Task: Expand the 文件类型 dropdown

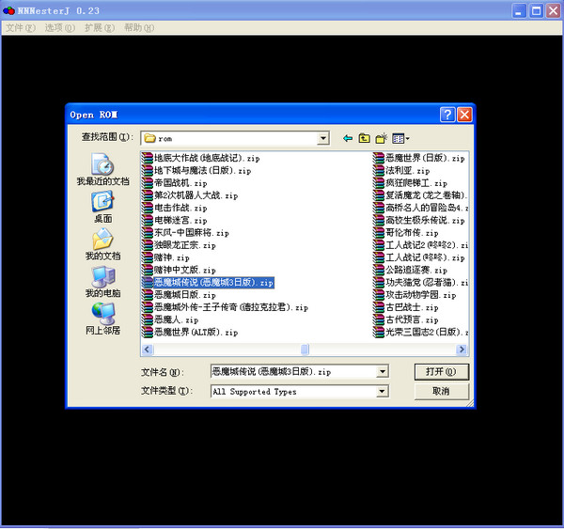Action: (x=382, y=391)
